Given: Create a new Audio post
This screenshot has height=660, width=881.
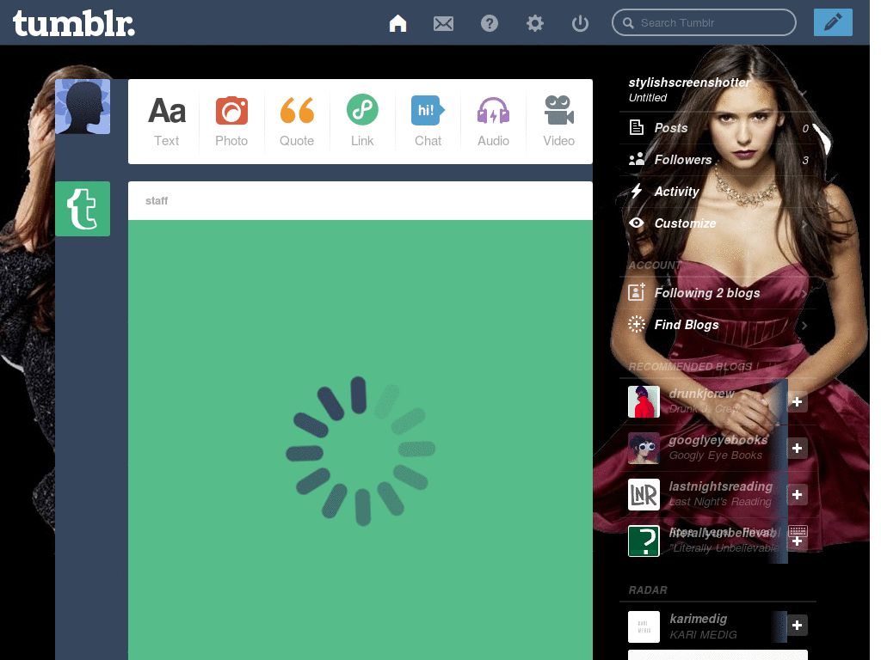Looking at the screenshot, I should coord(493,121).
